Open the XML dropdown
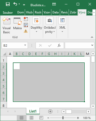The width and height of the screenshot is (96, 121). tap(62, 25)
